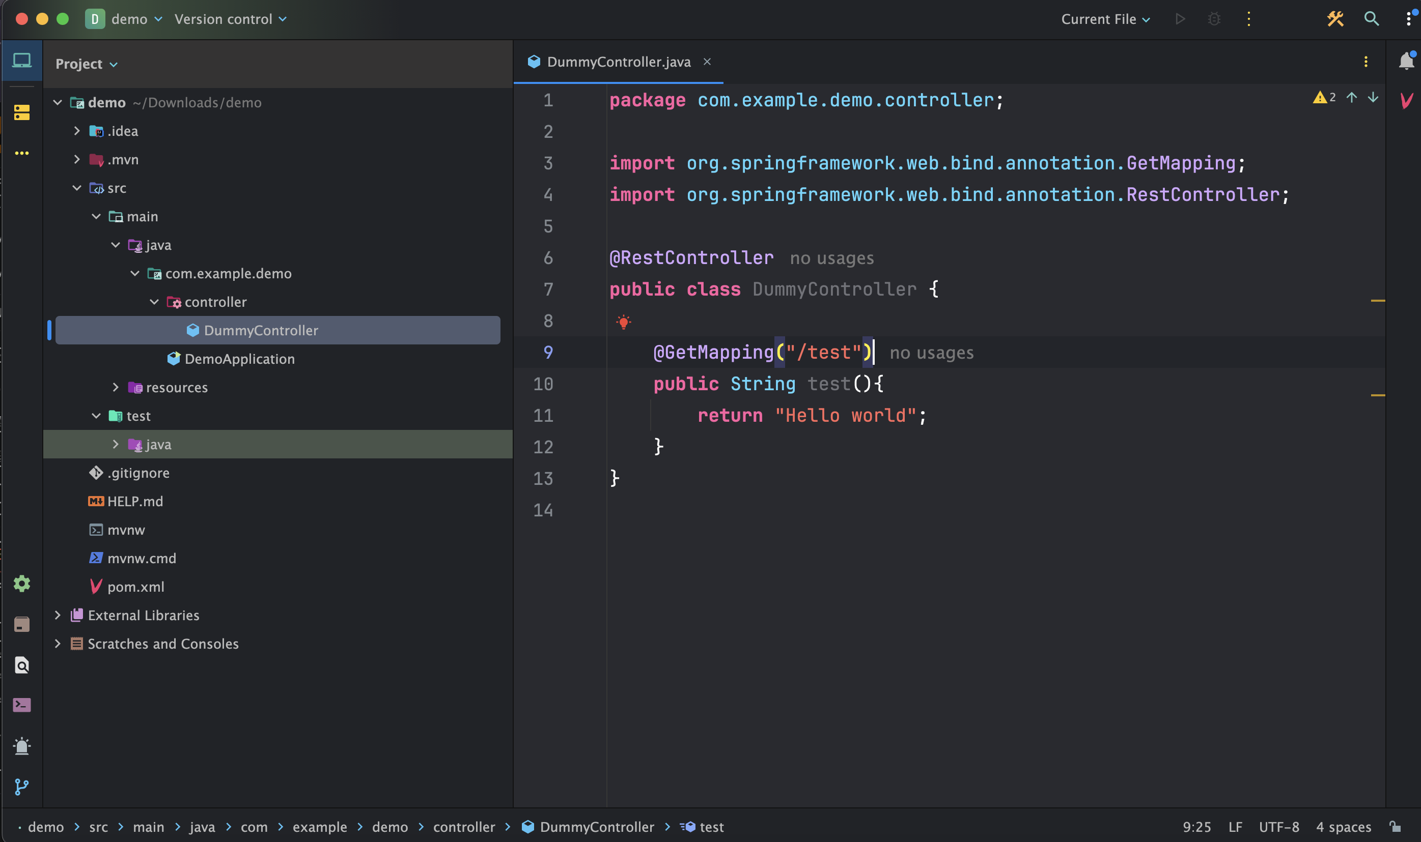Click the 9:25 caret position in the status bar
This screenshot has width=1421, height=842.
1197,827
